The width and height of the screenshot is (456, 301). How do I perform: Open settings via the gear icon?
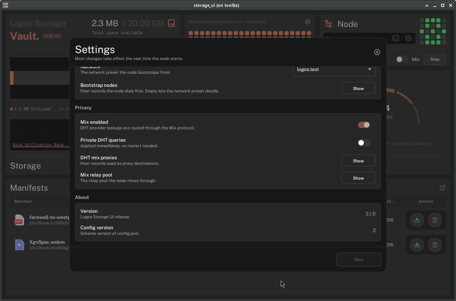pyautogui.click(x=408, y=38)
